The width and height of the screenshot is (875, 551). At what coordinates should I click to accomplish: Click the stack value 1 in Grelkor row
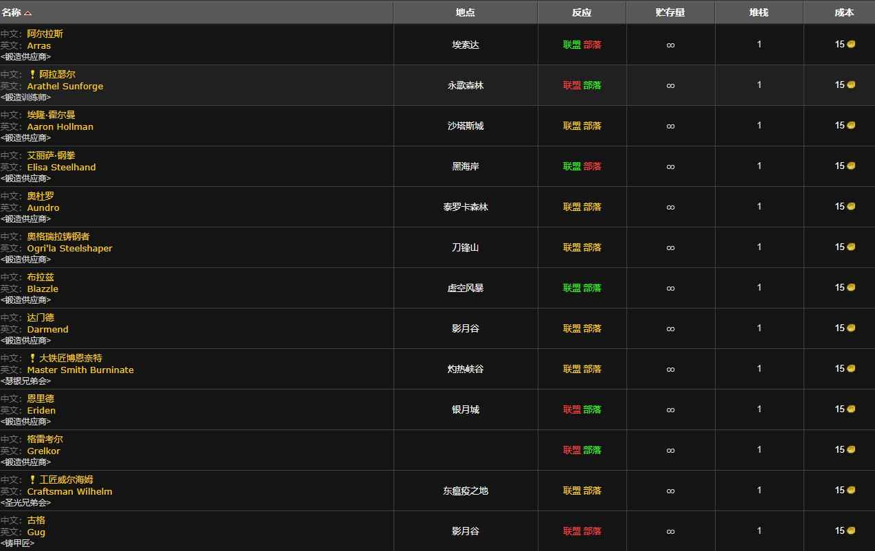[759, 449]
